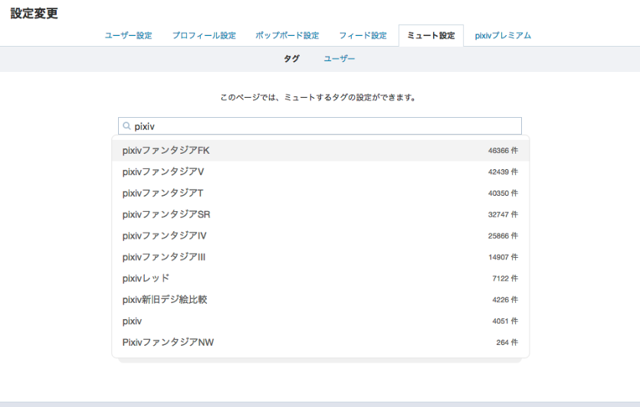Pick the plain pixiv tag suggestion
The width and height of the screenshot is (640, 407).
(320, 321)
